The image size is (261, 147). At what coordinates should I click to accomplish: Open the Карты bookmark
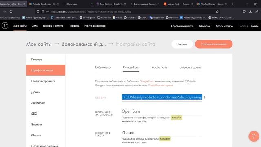coord(142,18)
